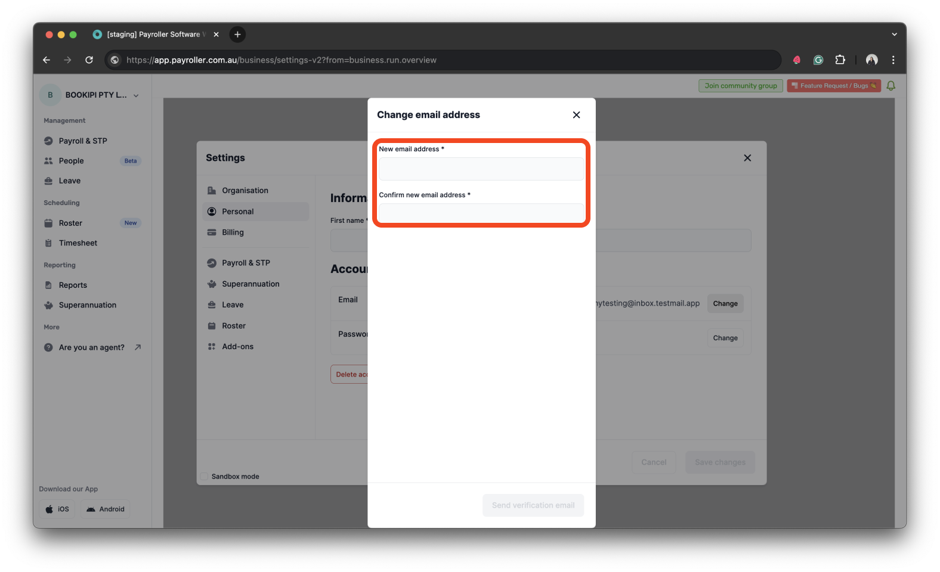
Task: Open a new browser tab
Action: point(237,35)
